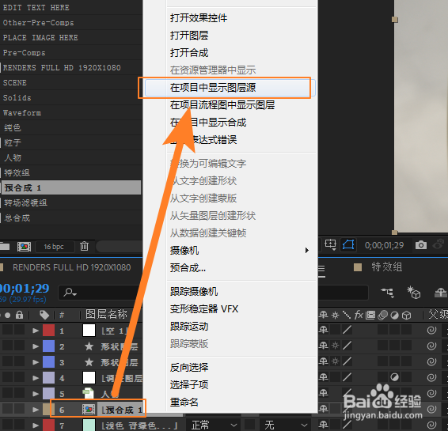448x431 pixels.
Task: Click lavender label color of layer 4
Action: 48,378
